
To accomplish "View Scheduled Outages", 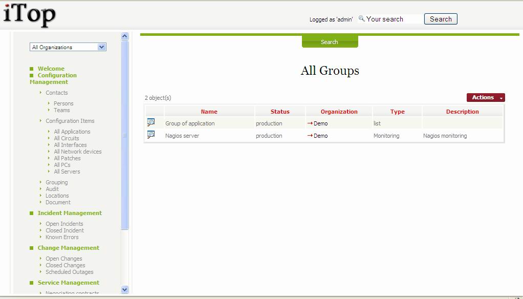I will (x=70, y=272).
